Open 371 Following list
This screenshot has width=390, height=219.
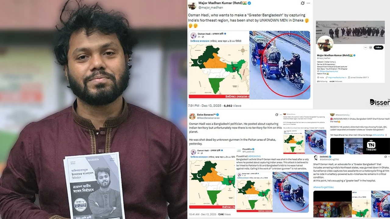pos(322,82)
